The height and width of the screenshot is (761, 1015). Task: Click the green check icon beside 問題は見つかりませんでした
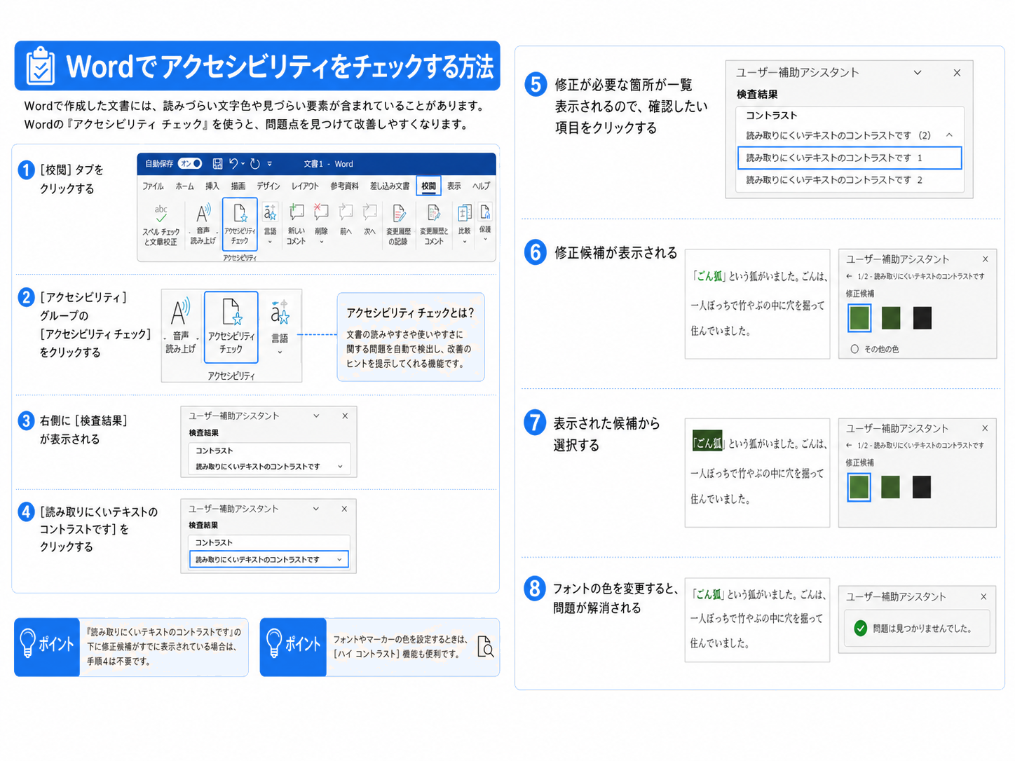click(861, 629)
